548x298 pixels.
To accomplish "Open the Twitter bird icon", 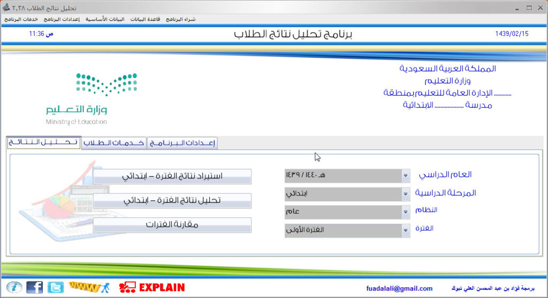I will click(x=56, y=287).
